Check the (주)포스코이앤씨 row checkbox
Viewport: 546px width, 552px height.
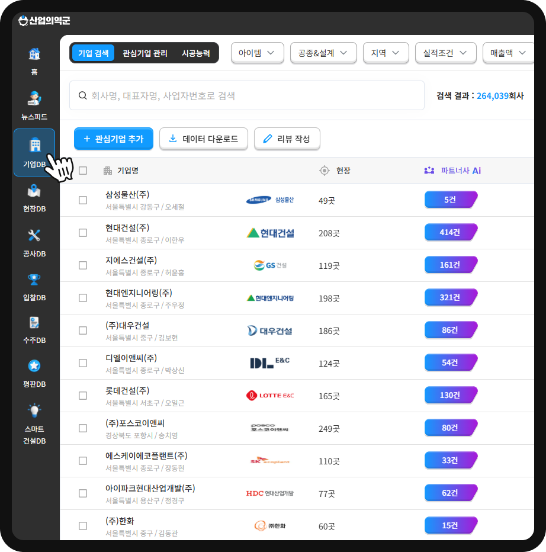pos(83,428)
